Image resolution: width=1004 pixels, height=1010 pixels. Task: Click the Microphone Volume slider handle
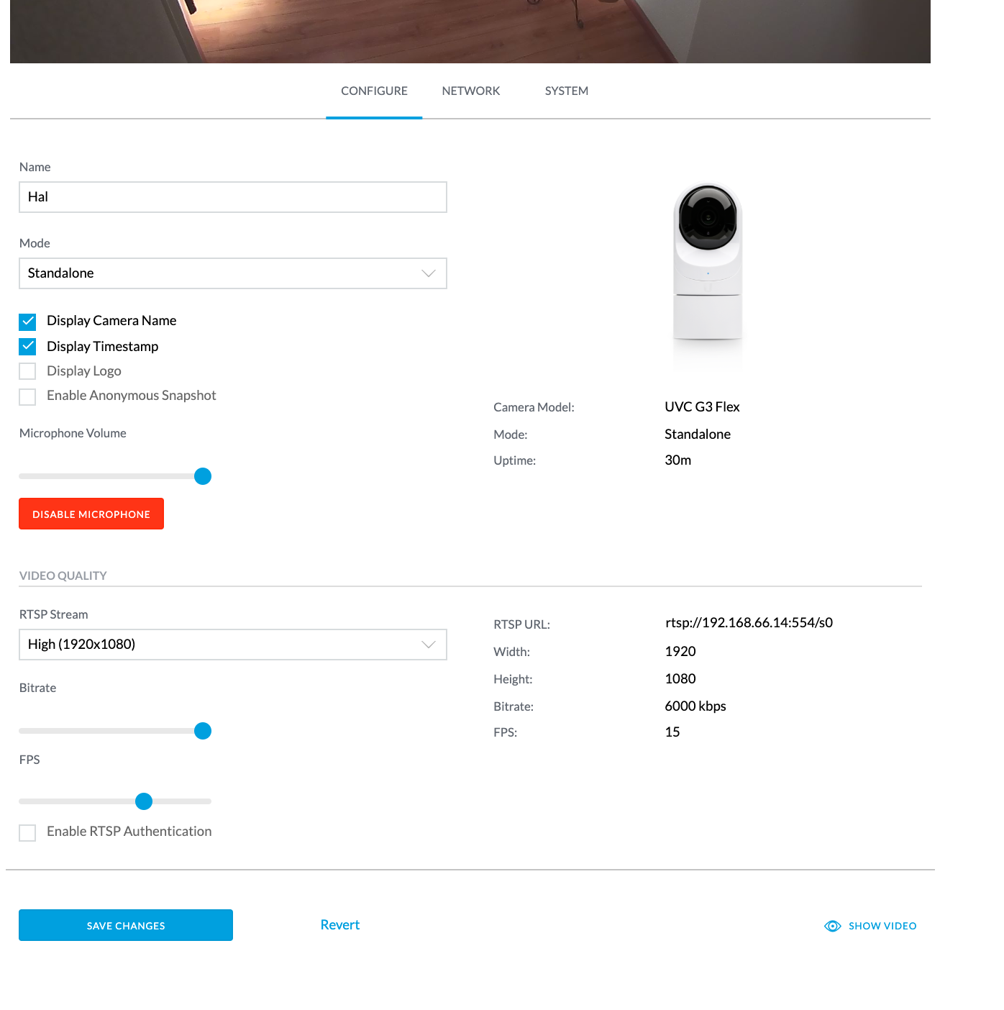click(203, 476)
